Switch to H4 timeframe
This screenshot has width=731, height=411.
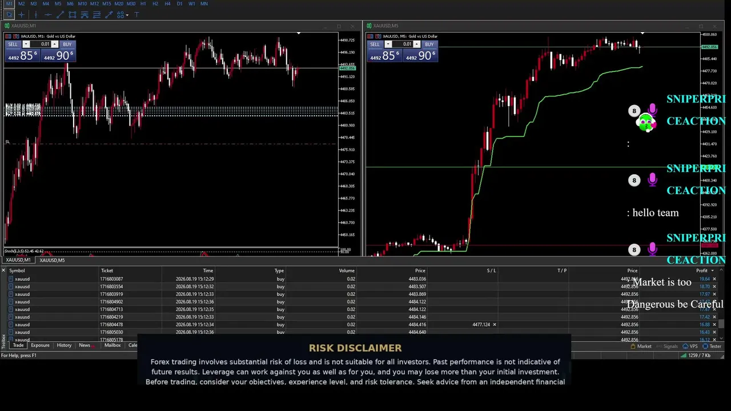167,3
